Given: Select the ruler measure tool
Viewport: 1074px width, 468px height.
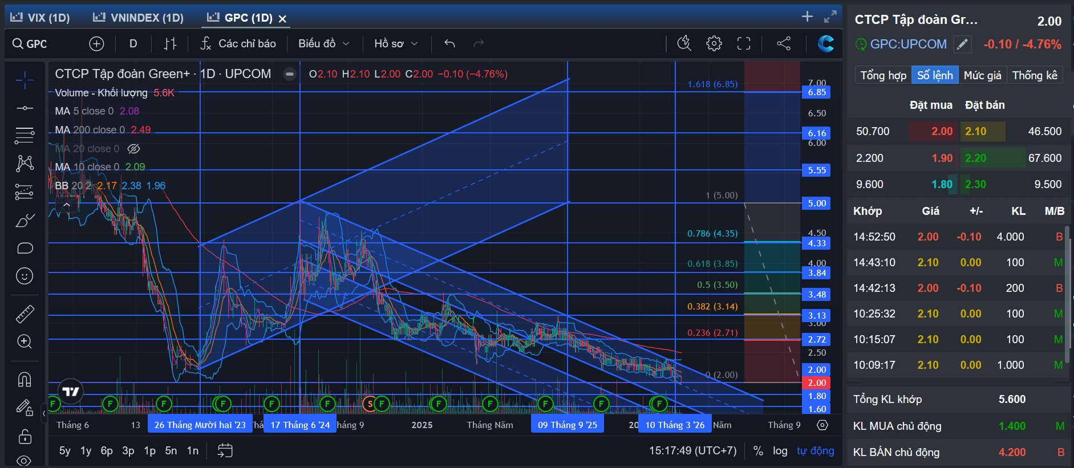Looking at the screenshot, I should [25, 314].
